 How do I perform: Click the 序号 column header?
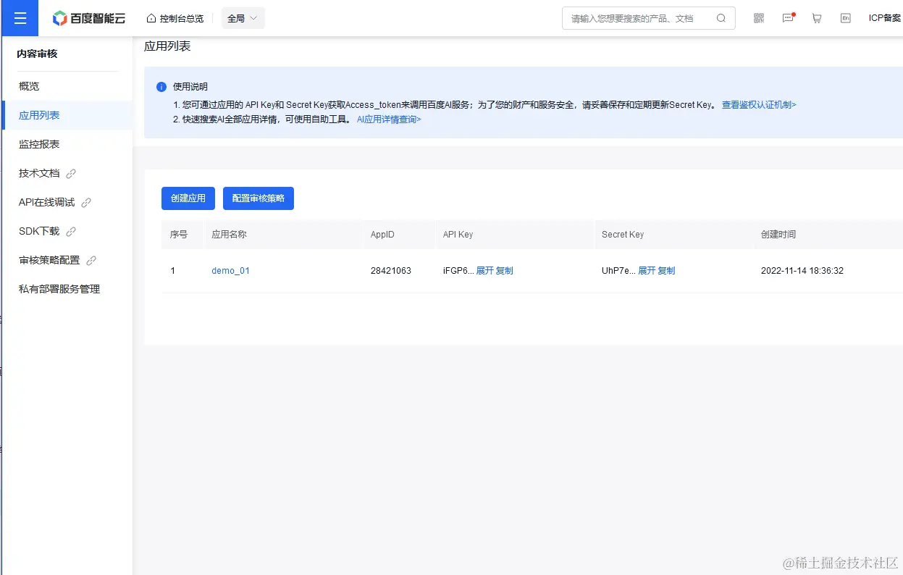click(179, 235)
